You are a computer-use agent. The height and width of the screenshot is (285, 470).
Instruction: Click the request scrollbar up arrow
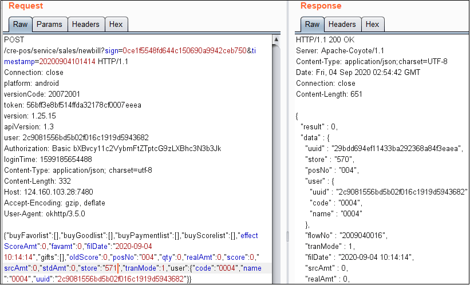(277, 39)
